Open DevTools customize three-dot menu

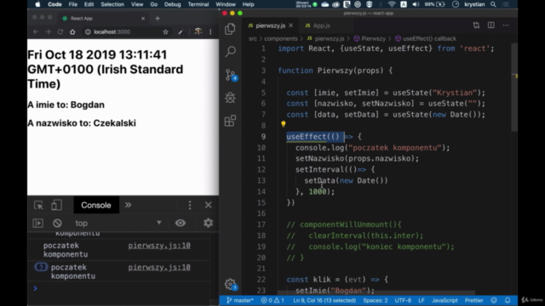click(190, 205)
